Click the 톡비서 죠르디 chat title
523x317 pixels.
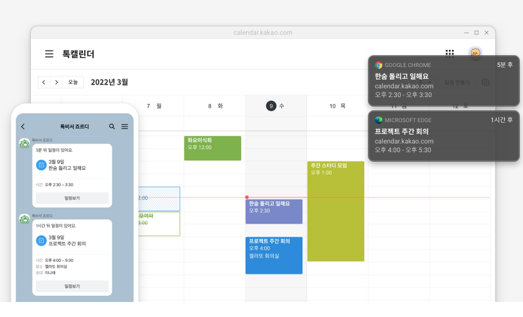[x=74, y=127]
